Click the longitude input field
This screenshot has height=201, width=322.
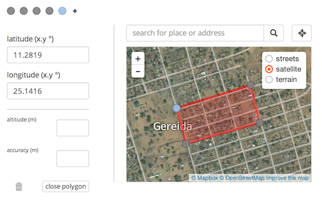[48, 91]
